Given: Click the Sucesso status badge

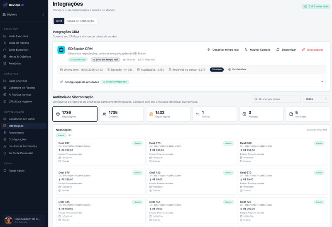Looking at the screenshot, I should [x=217, y=69].
